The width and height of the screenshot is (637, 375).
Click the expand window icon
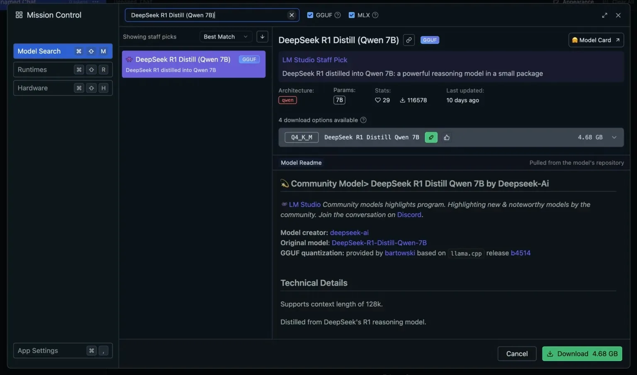[x=604, y=15]
